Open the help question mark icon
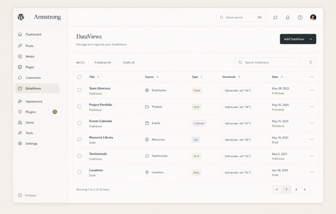Viewport: 336px width, 214px height. [x=300, y=18]
